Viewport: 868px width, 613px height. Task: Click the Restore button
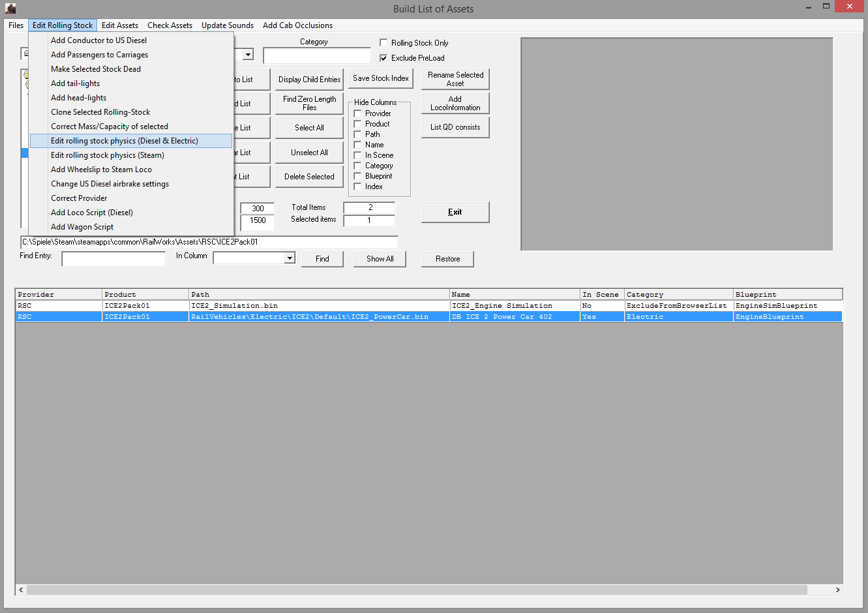[x=447, y=259]
